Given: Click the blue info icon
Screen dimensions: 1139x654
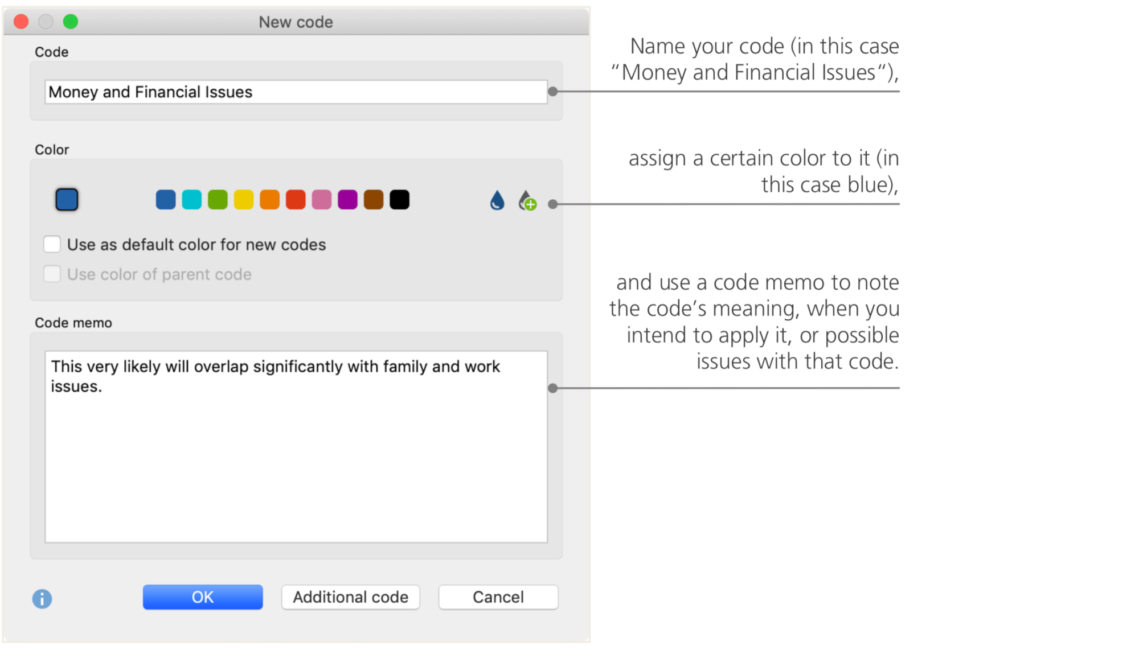Looking at the screenshot, I should click(x=42, y=598).
